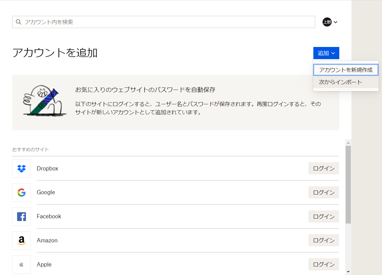Log in to Dropbox with its ログイン button
The image size is (382, 275).
tap(324, 168)
